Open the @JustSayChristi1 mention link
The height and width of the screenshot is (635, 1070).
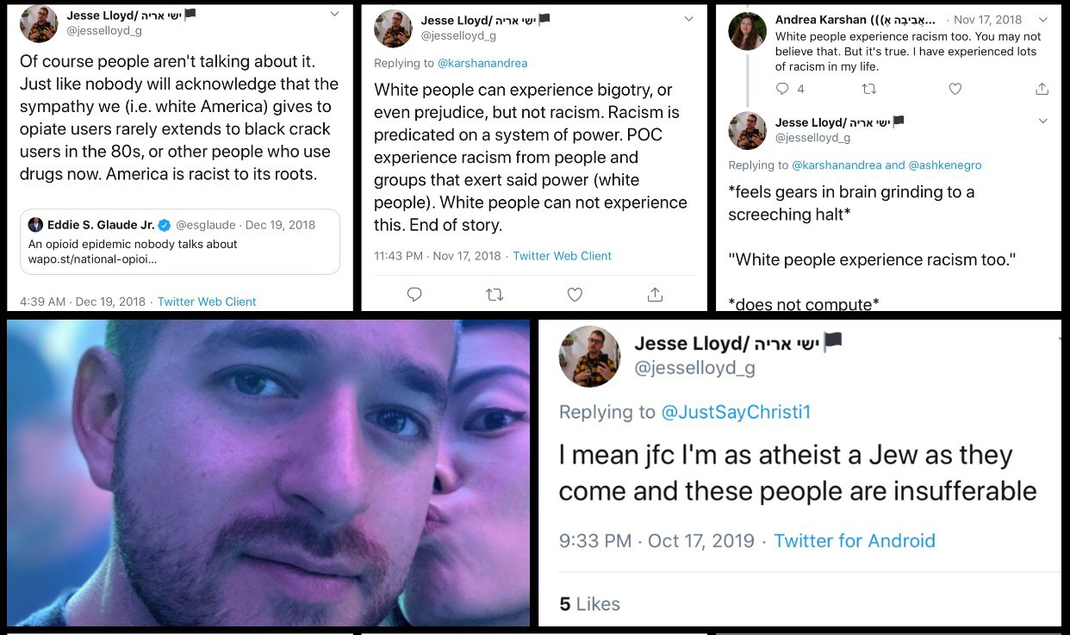coord(736,412)
